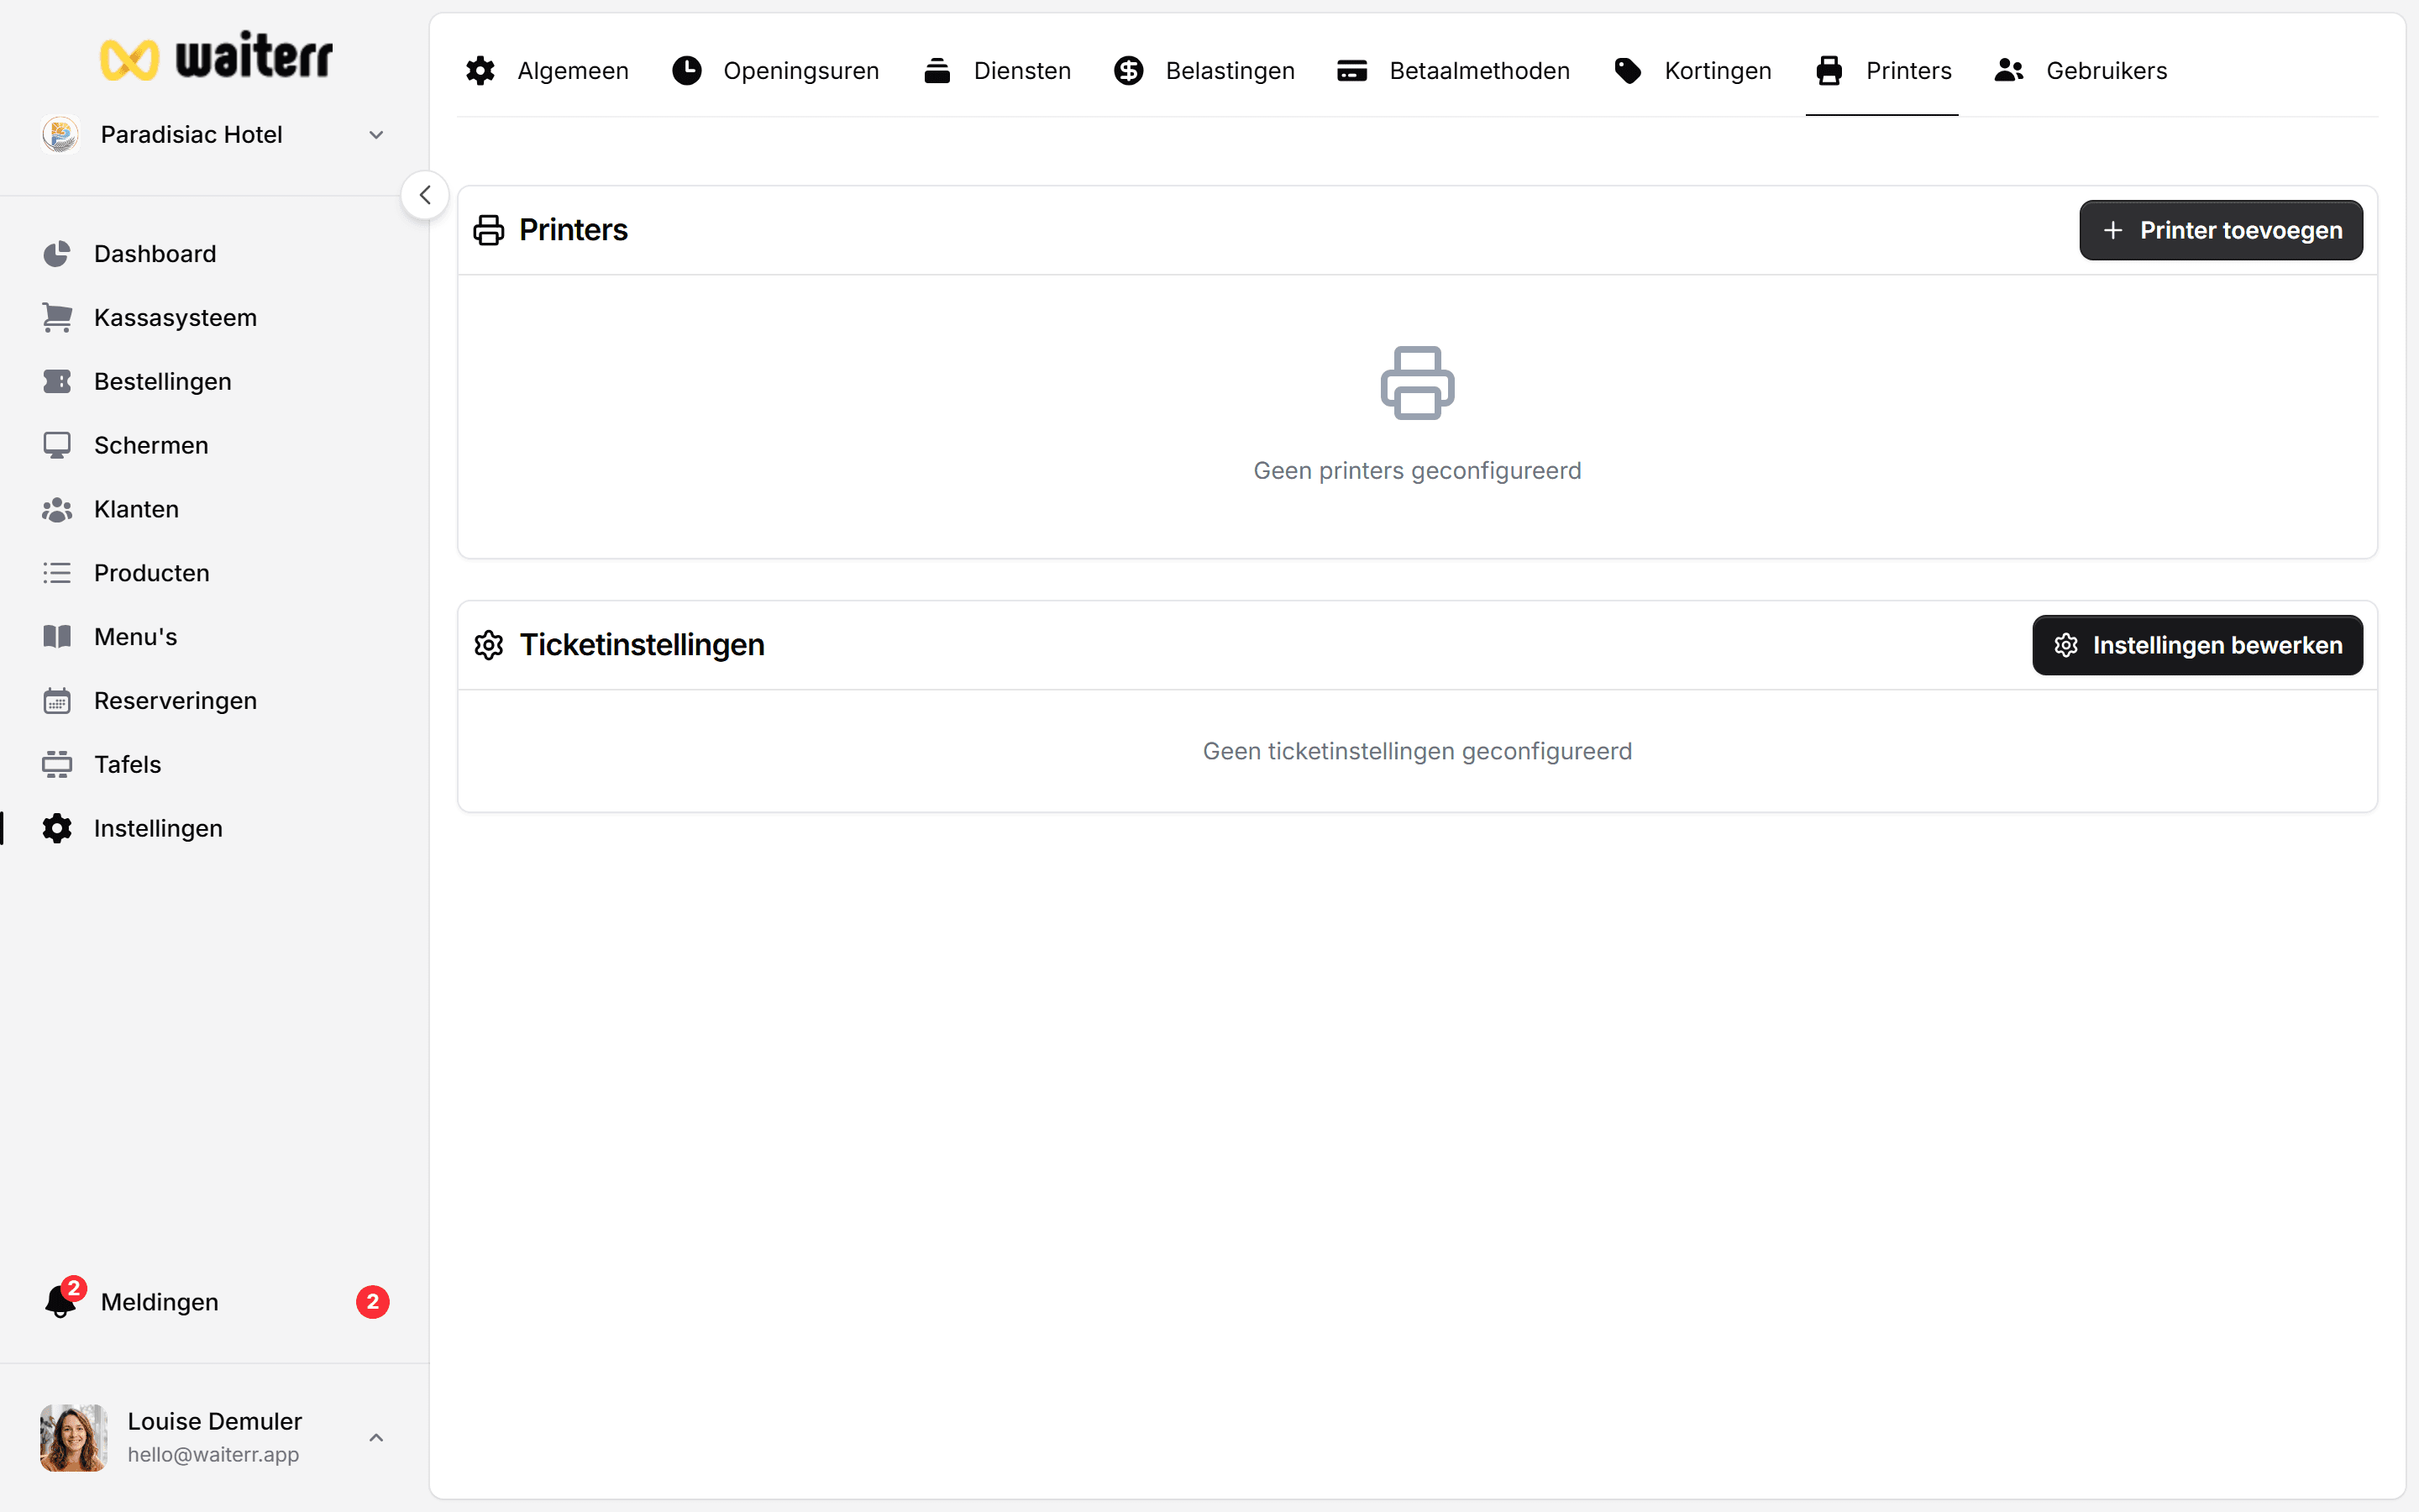The height and width of the screenshot is (1512, 2419).
Task: Click the Instellingen bewerken button
Action: click(2197, 646)
